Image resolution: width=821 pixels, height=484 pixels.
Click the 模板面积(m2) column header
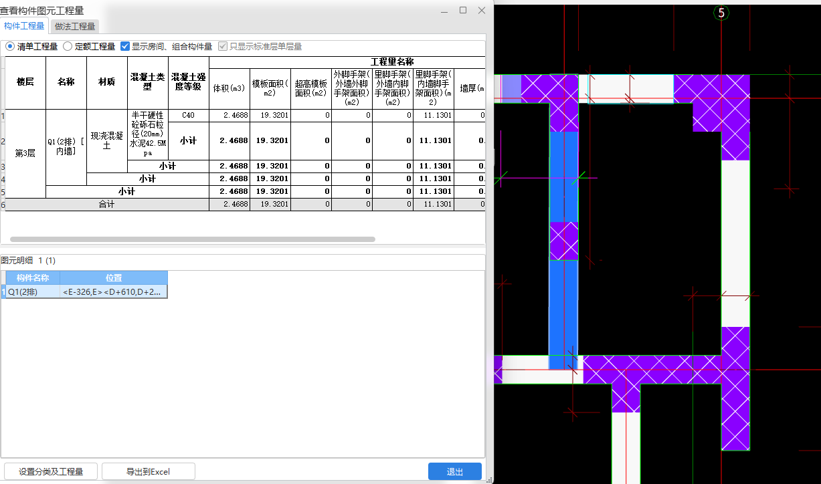pos(270,88)
